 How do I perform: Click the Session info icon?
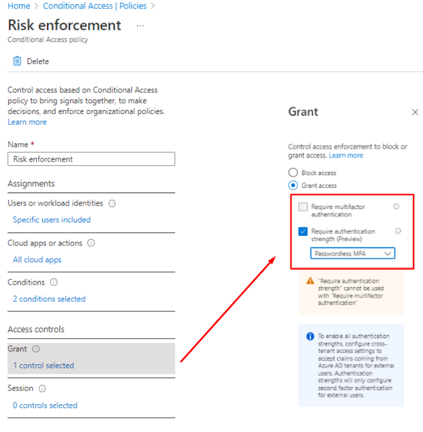[x=42, y=389]
